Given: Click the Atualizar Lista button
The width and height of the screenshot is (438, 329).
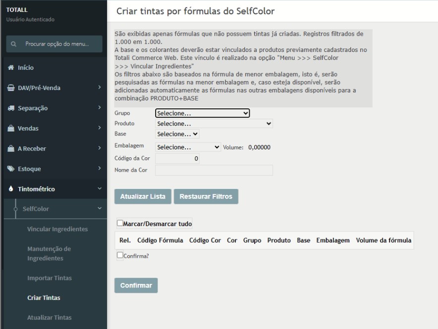Looking at the screenshot, I should 143,196.
